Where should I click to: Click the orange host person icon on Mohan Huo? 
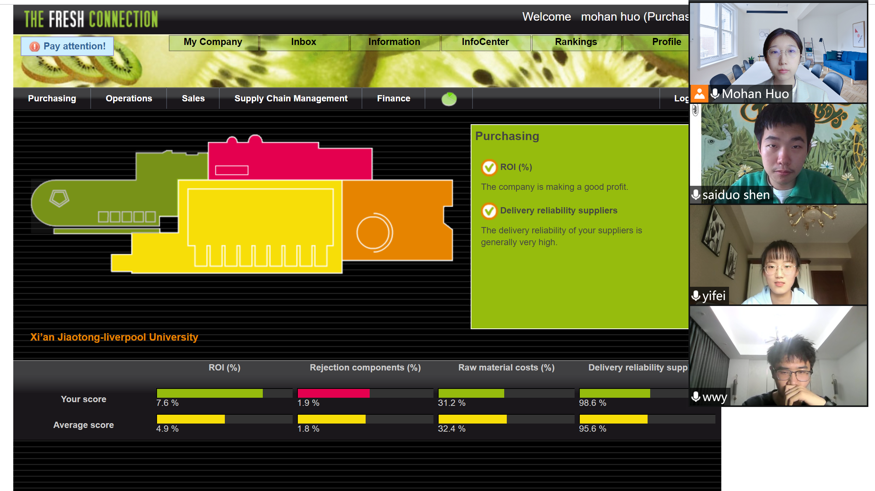click(699, 94)
